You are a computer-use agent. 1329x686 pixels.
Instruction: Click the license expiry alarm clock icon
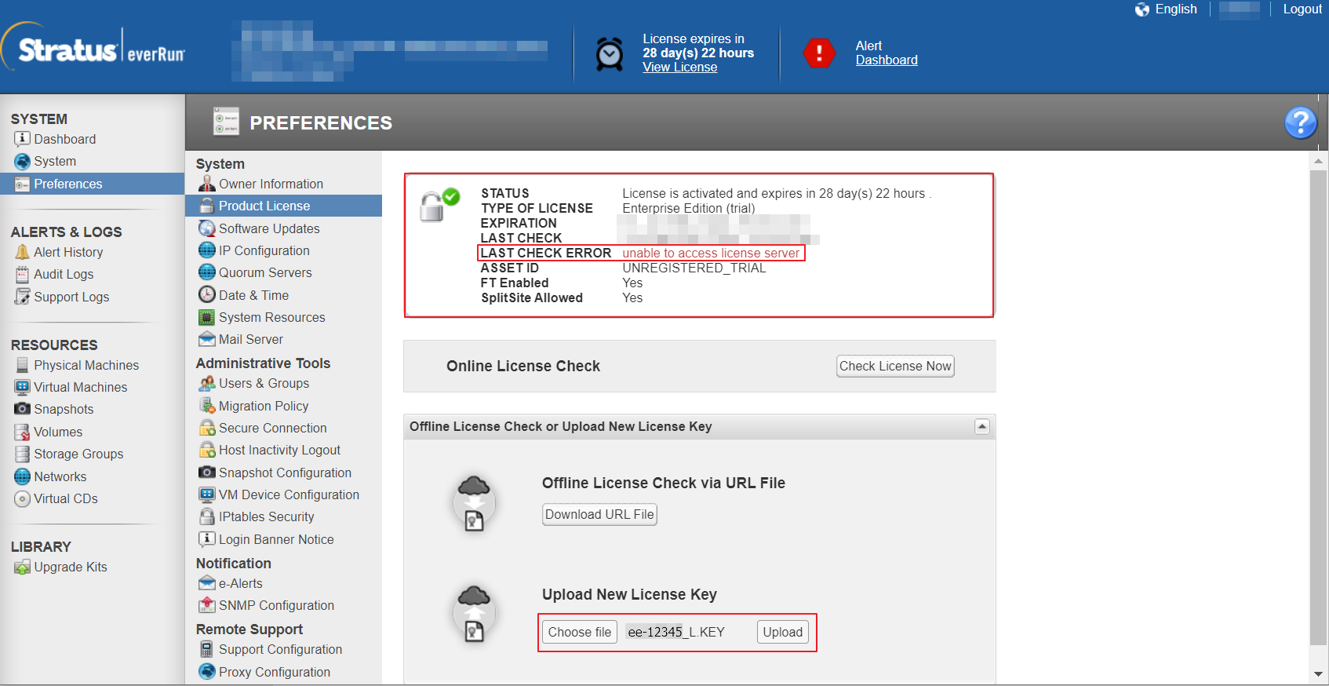pos(610,54)
